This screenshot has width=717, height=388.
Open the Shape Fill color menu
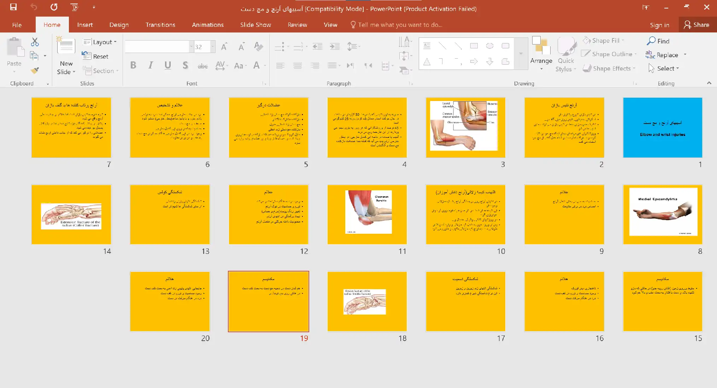pos(605,41)
